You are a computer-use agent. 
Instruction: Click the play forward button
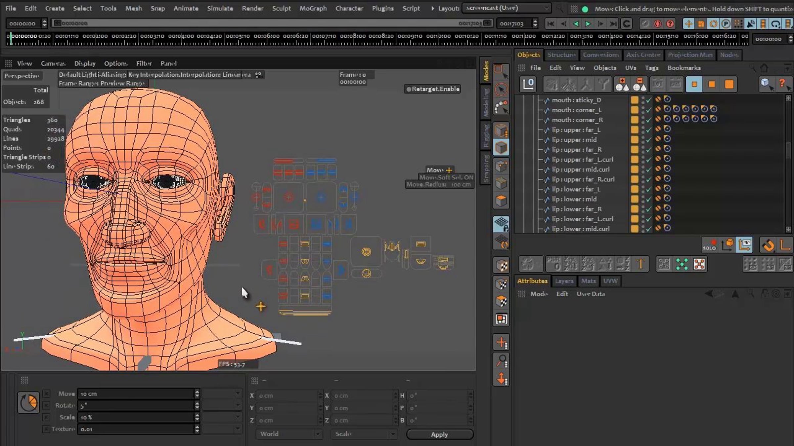(x=588, y=24)
